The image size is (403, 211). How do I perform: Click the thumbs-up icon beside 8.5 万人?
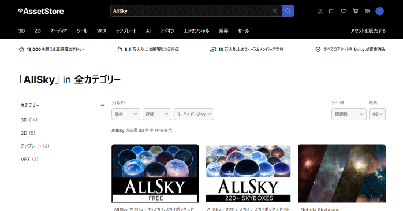click(x=119, y=49)
